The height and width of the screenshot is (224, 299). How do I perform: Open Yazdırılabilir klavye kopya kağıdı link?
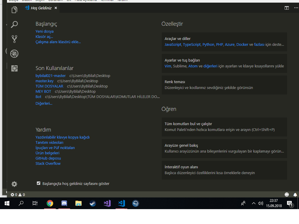[x=62, y=137]
